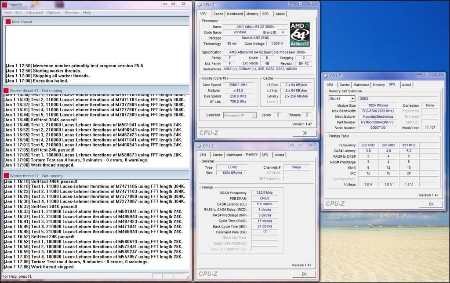
Task: Open the Options menu in Prime95
Action: point(54,12)
